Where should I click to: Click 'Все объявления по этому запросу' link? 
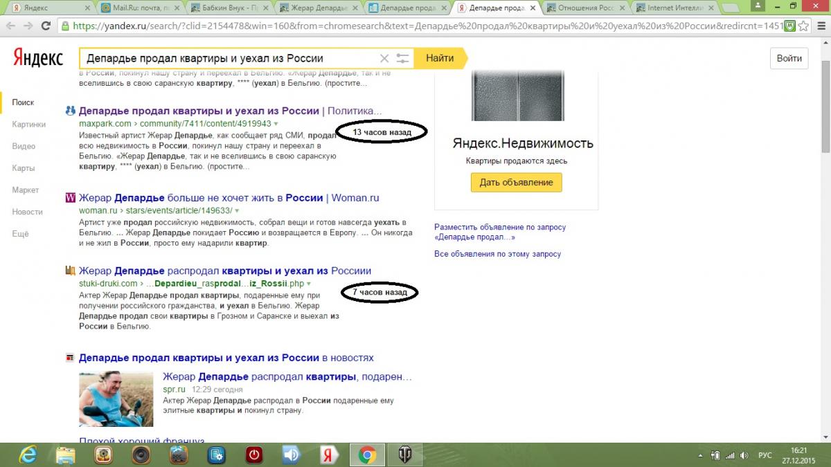[x=497, y=254]
